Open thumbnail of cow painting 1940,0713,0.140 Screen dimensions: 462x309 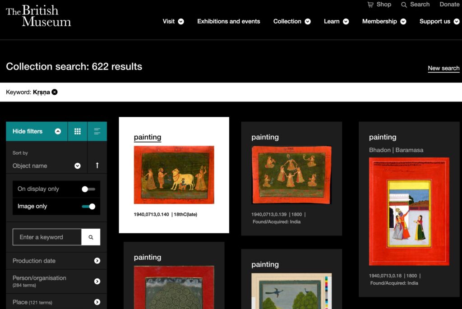coord(174,175)
